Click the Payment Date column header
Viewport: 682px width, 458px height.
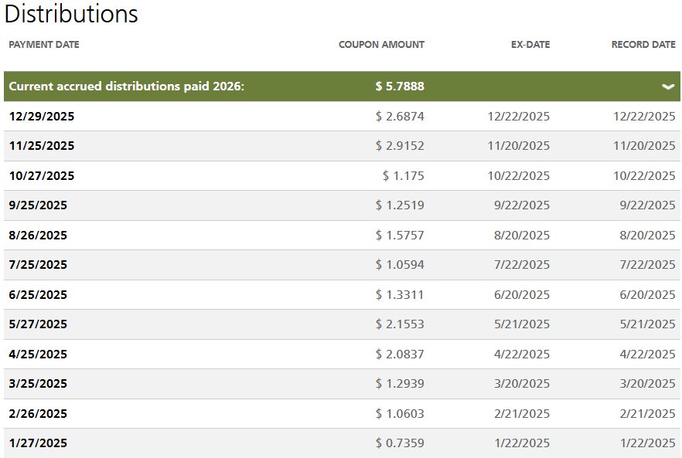pos(44,45)
